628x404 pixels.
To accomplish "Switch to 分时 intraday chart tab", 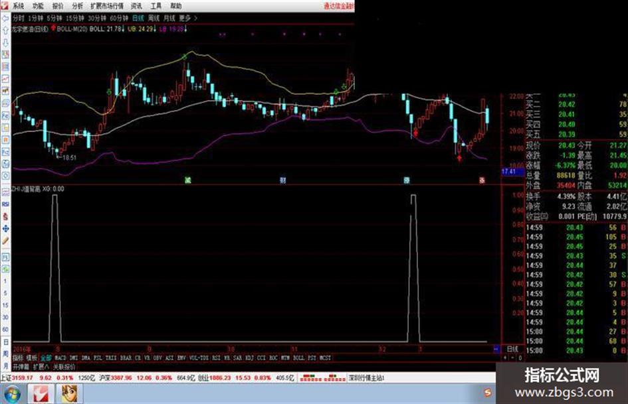I will tap(19, 18).
